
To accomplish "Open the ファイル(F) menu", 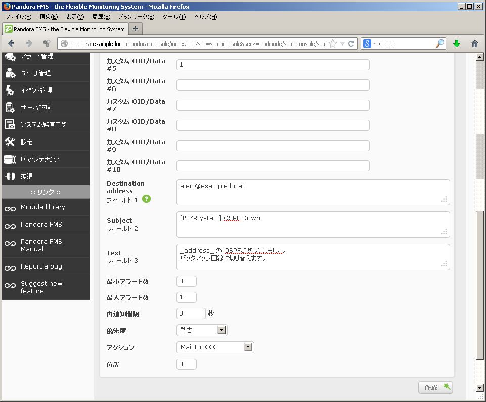I will tap(19, 17).
